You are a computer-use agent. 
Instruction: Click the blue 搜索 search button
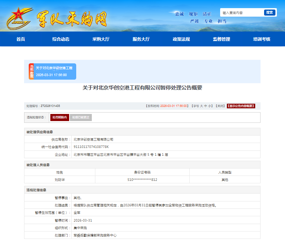coord(269,12)
